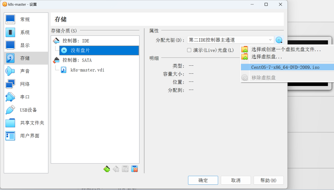This screenshot has width=334, height=190.
Task: Click the 存储 disk icon
Action: (x=10, y=58)
